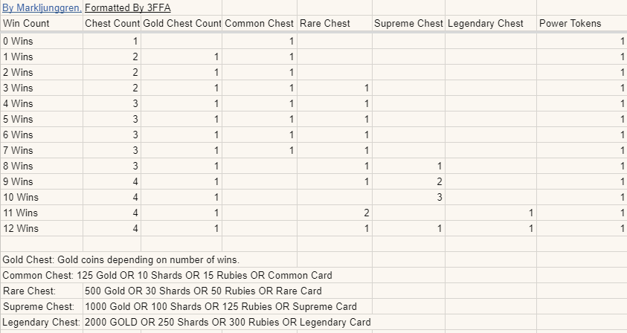Click the Legendary Chest column header
The height and width of the screenshot is (333, 627).
[x=486, y=24]
